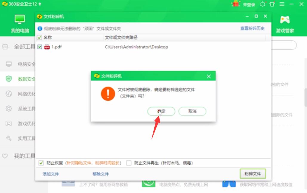Disable the 防止恢复 checkbox
Viewport: 307px width, 193px height.
coord(41,163)
